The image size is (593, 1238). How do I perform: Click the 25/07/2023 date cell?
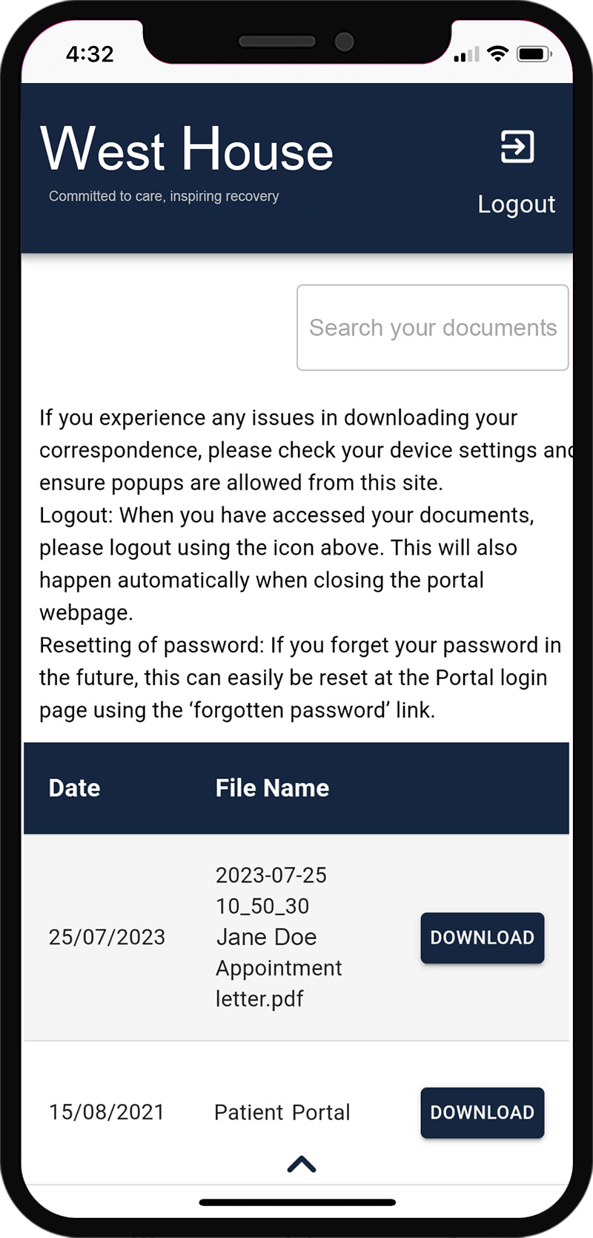tap(107, 938)
